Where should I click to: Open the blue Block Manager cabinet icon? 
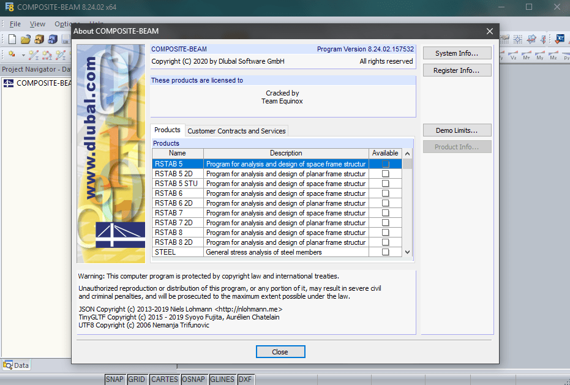click(53, 39)
